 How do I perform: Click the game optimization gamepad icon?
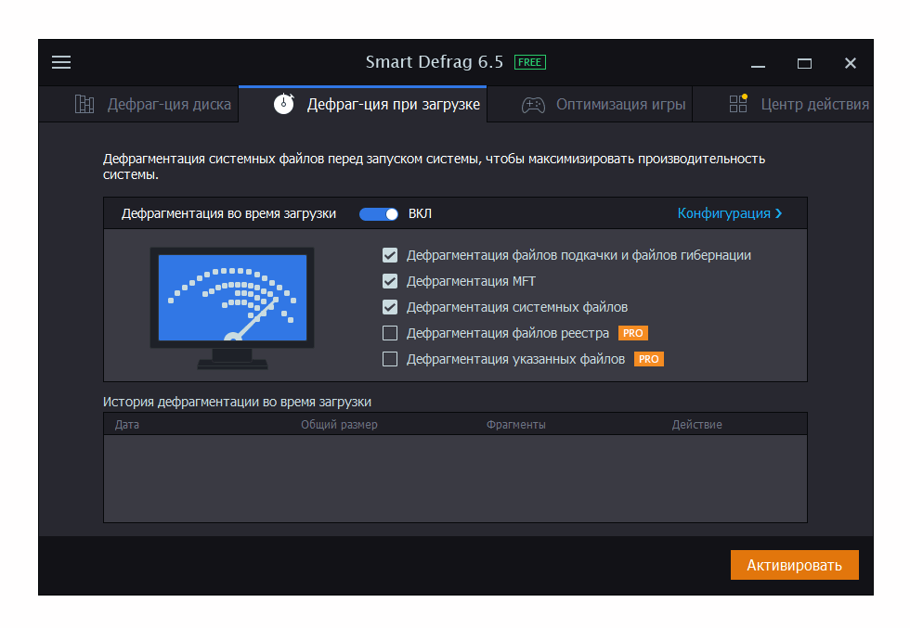pos(533,104)
